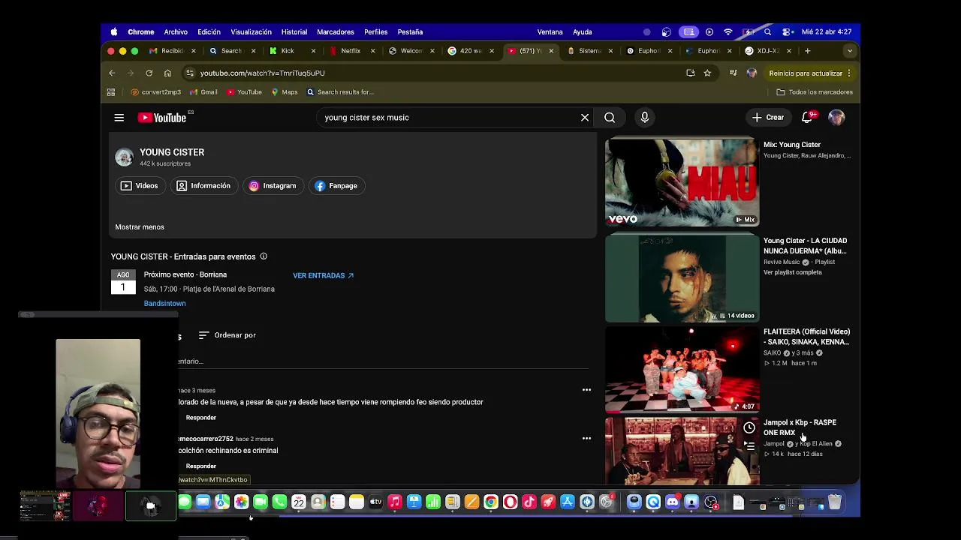The width and height of the screenshot is (961, 540).
Task: Open channel Información chip
Action: (203, 186)
